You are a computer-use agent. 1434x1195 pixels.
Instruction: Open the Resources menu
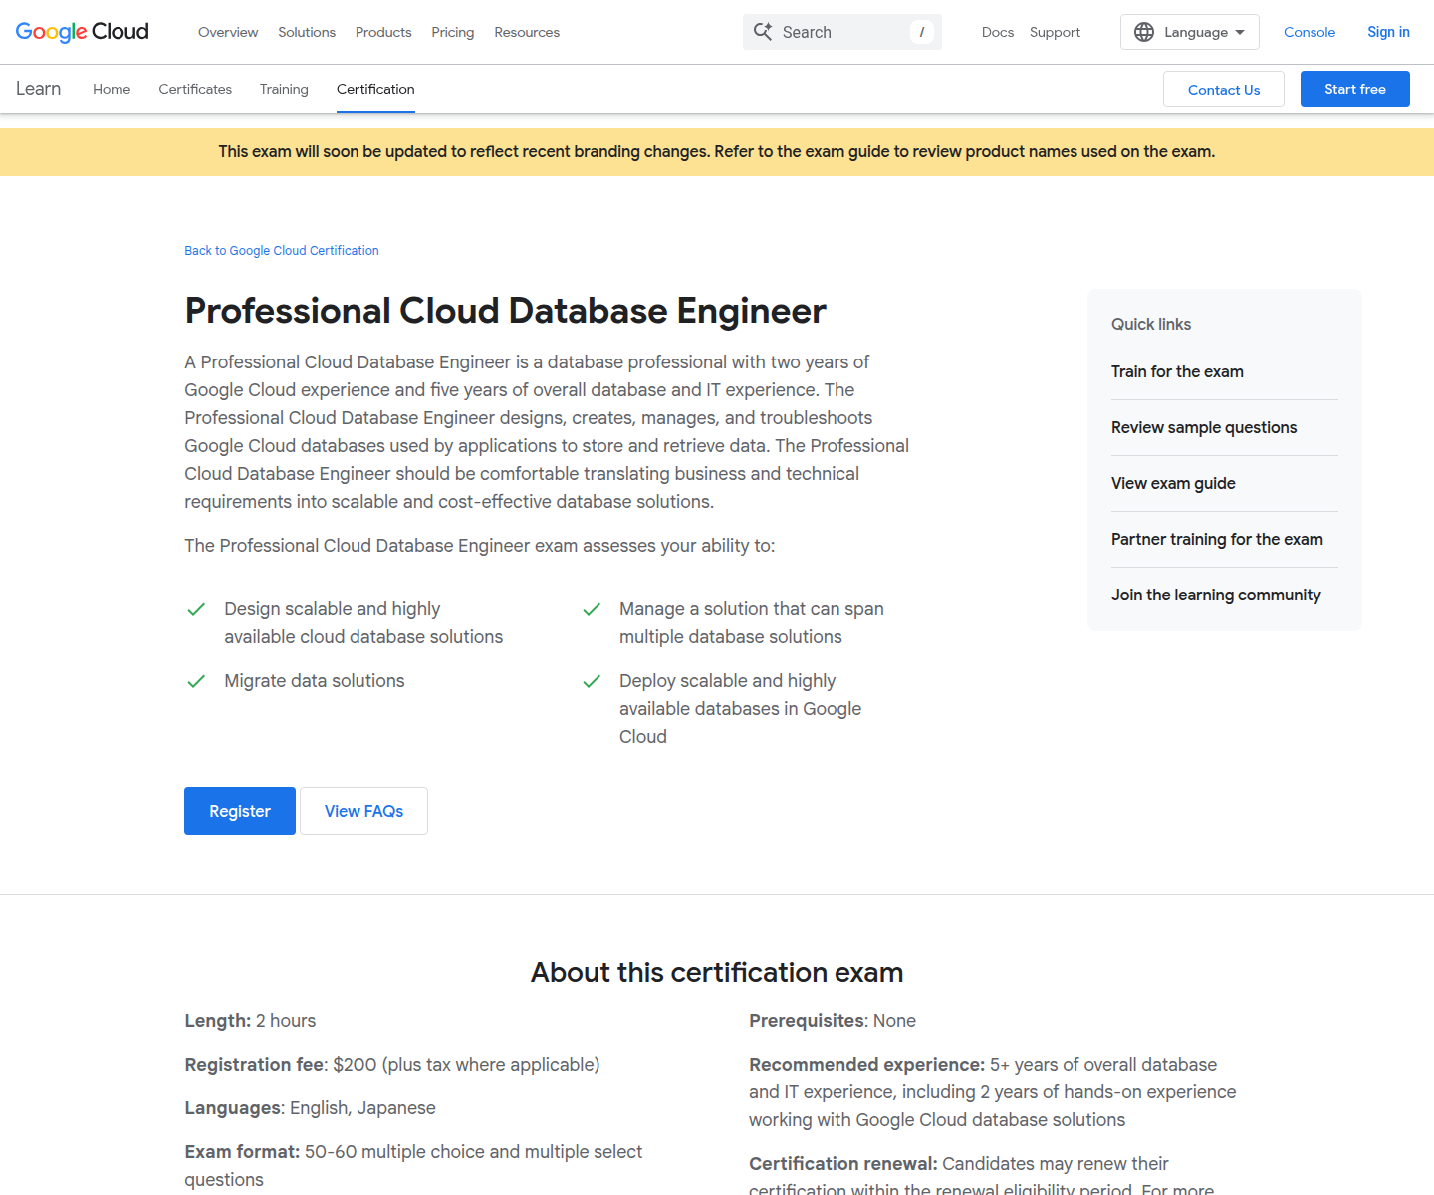point(527,32)
